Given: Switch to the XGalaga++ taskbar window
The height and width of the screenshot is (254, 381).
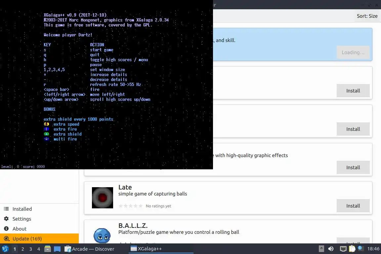Looking at the screenshot, I should (x=161, y=249).
